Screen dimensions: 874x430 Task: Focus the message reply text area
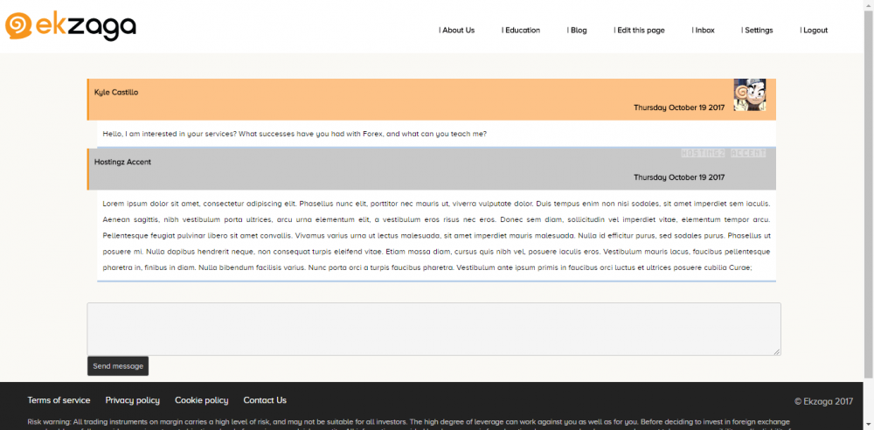click(x=434, y=329)
